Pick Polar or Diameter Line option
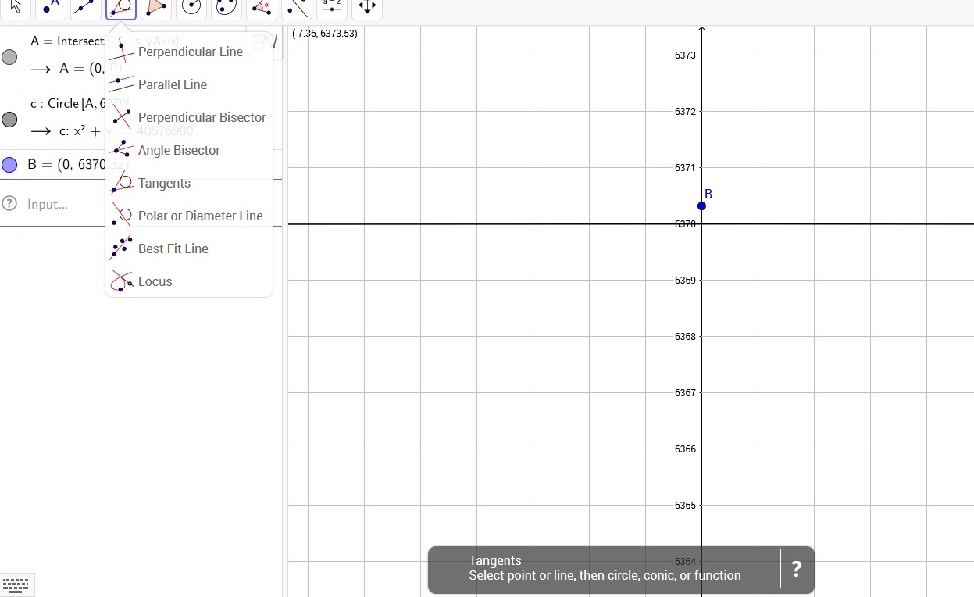The image size is (974, 597). 200,216
